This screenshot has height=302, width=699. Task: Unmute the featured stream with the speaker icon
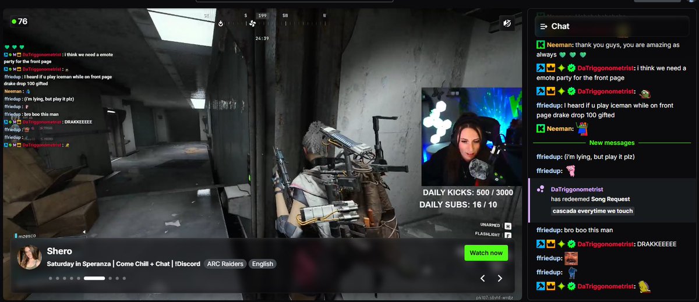pos(507,23)
